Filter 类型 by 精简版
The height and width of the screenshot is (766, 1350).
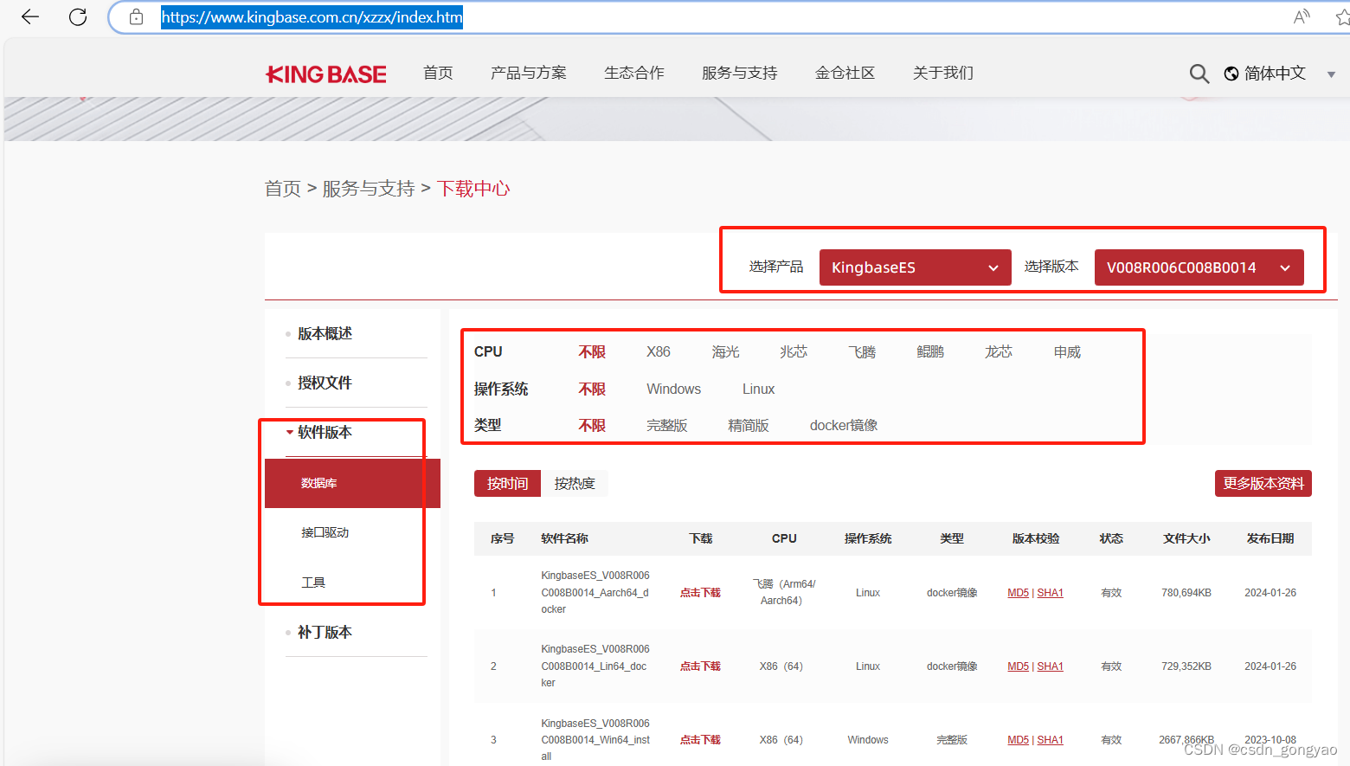(x=749, y=425)
